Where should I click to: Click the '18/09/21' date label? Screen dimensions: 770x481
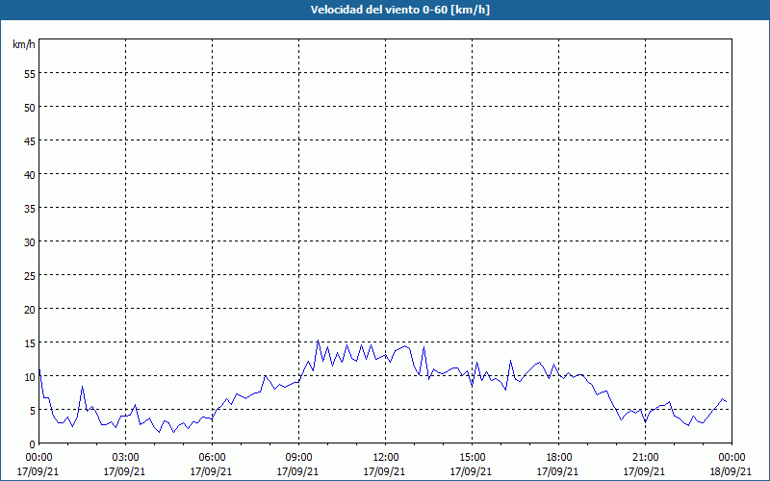[731, 471]
